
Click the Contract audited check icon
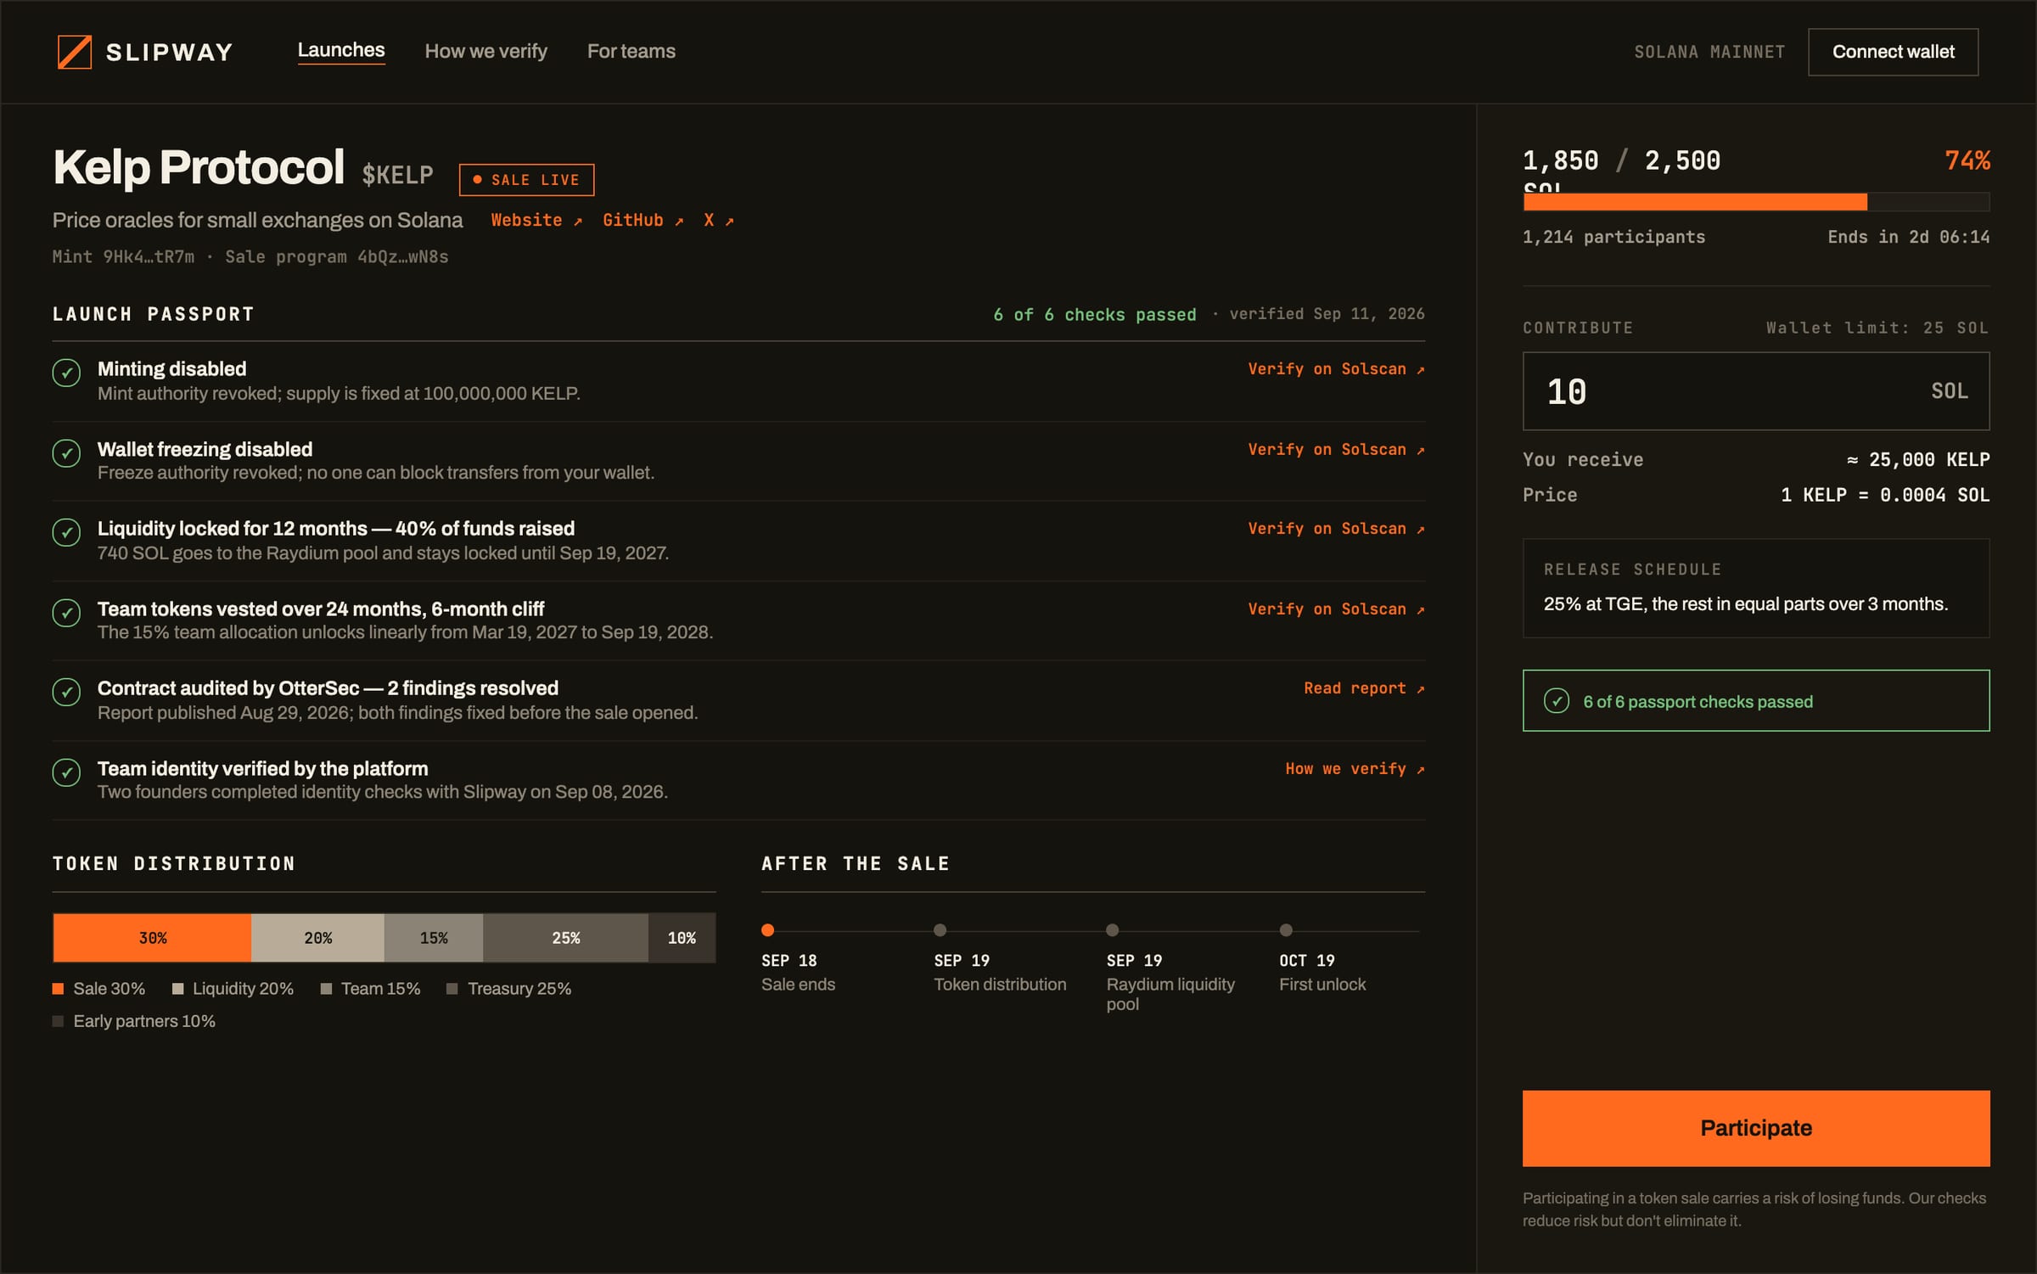coord(66,692)
